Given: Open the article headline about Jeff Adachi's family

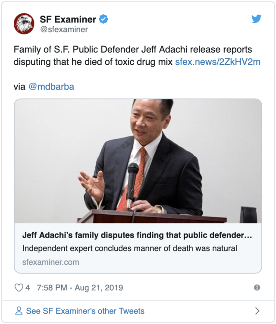Looking at the screenshot, I should pyautogui.click(x=137, y=235).
